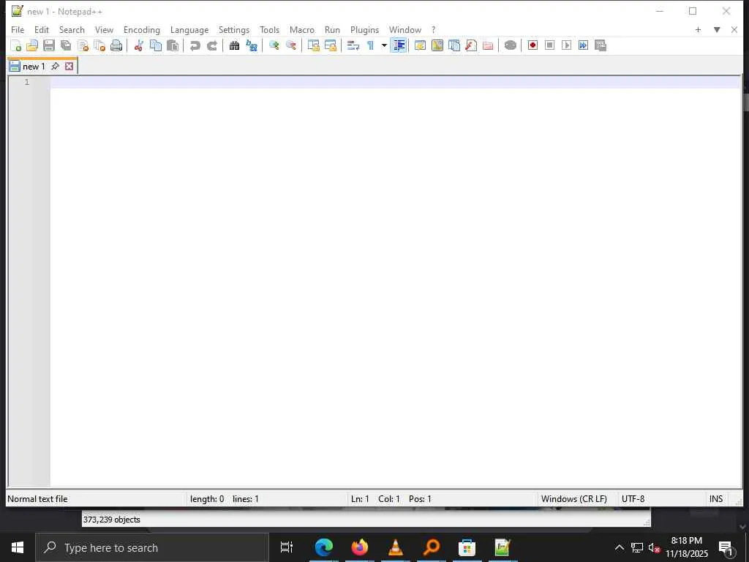Open Find with the binoculars icon
749x562 pixels.
(x=234, y=45)
